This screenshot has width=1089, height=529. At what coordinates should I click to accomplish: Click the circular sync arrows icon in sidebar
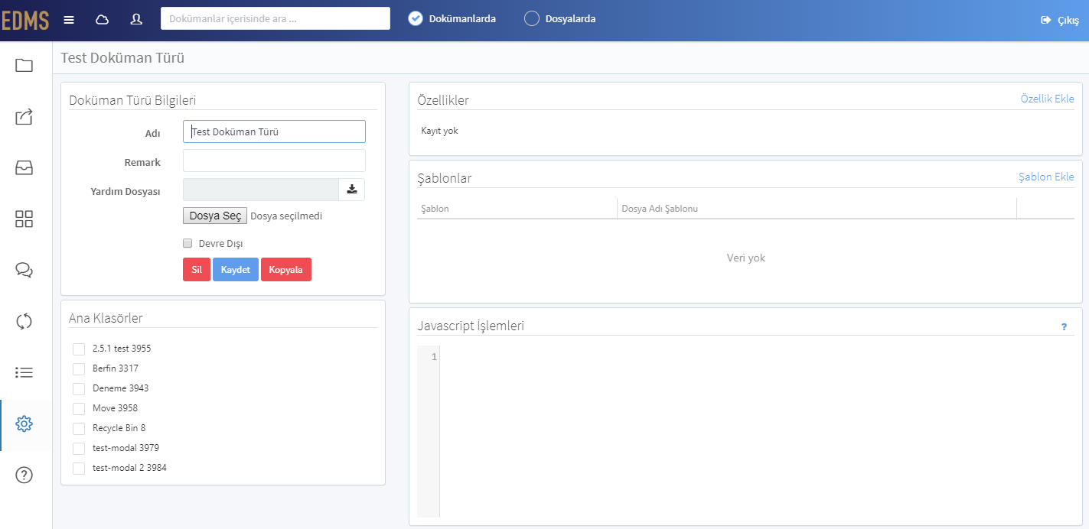(24, 321)
